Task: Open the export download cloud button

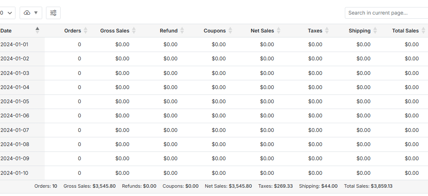Action: [31, 13]
